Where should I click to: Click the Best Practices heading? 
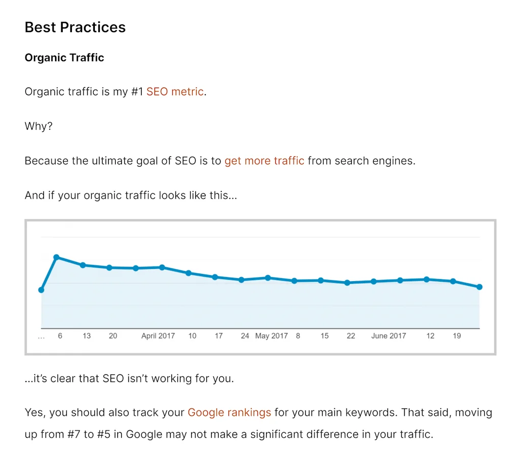click(75, 27)
